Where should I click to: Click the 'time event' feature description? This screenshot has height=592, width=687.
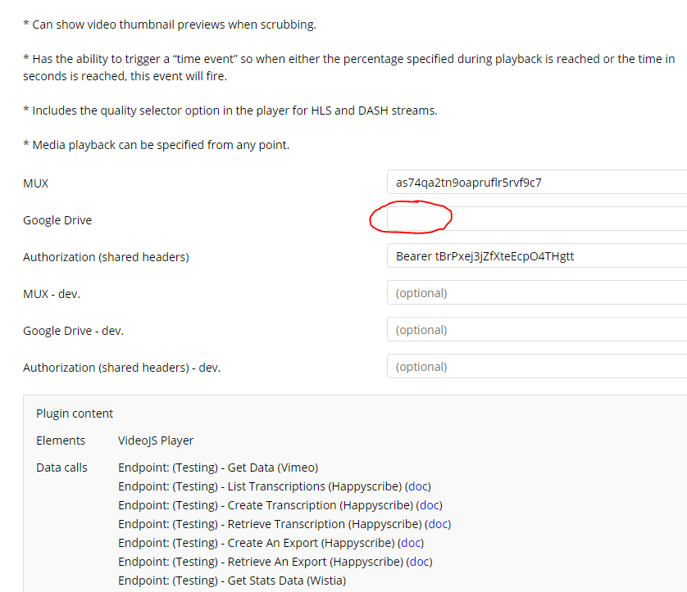click(x=348, y=67)
